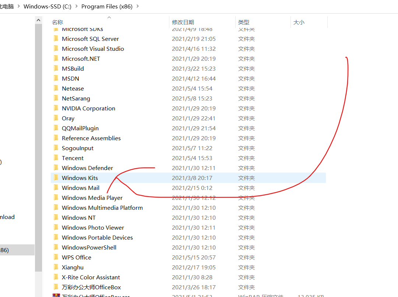This screenshot has width=398, height=297.
Task: Open the WPS Office folder
Action: coord(76,257)
